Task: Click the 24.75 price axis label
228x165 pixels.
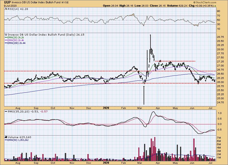Action: pyautogui.click(x=220, y=103)
